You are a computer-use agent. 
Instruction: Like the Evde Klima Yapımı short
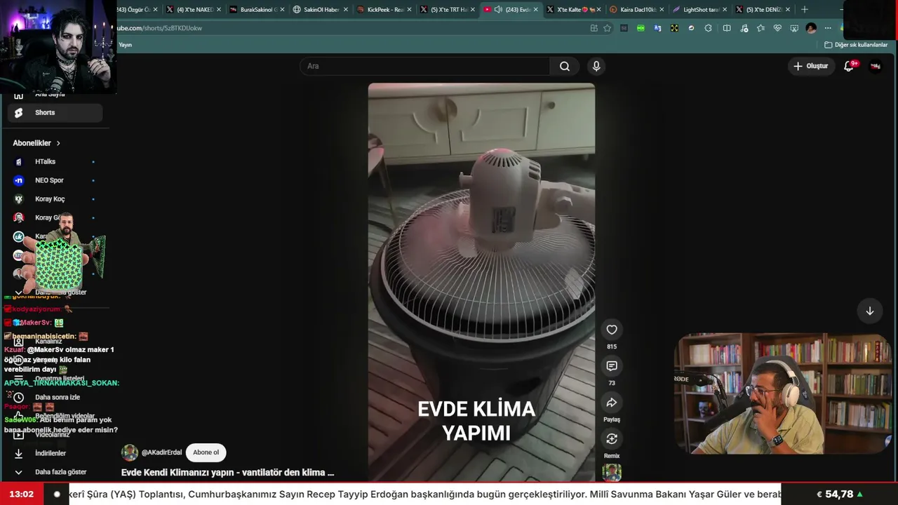(612, 330)
